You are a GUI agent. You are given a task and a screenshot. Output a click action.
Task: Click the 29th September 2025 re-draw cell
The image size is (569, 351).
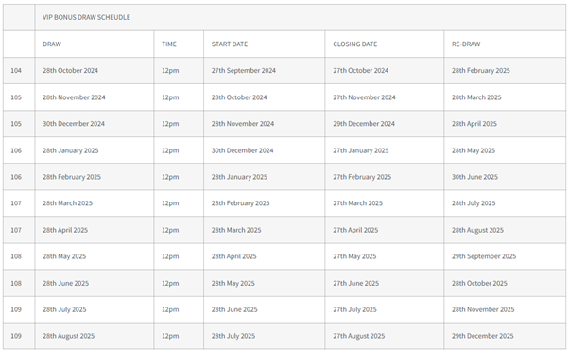[505, 256]
